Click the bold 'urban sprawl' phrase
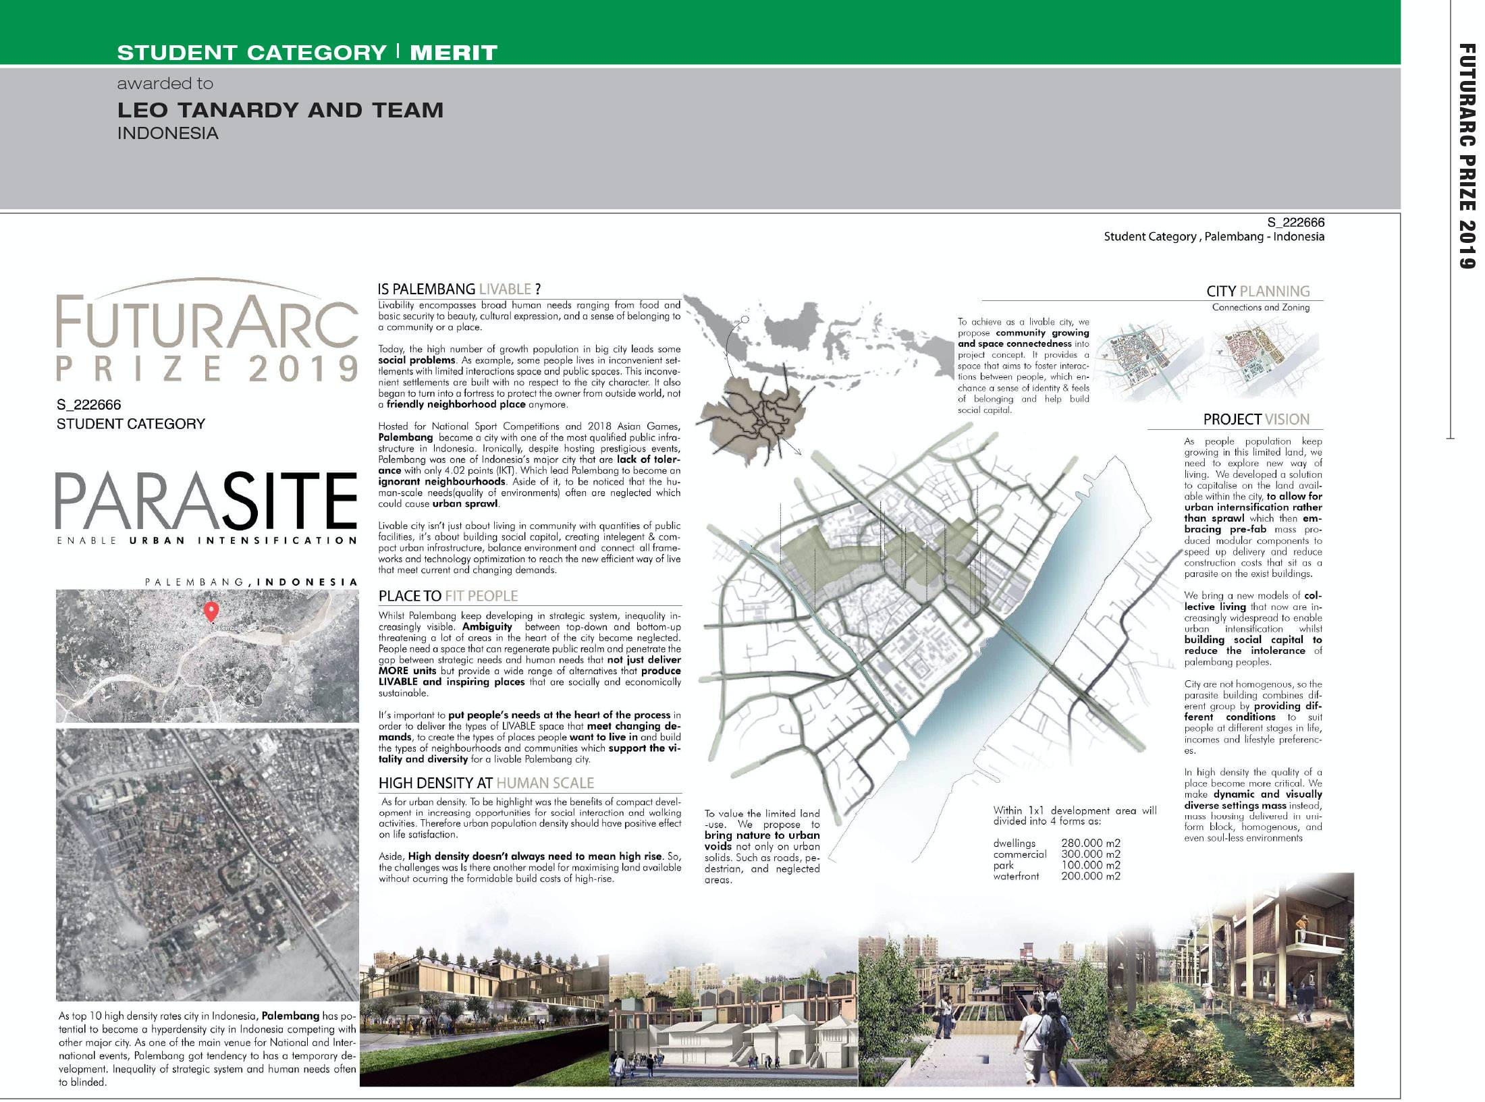This screenshot has width=1485, height=1102. [x=465, y=503]
